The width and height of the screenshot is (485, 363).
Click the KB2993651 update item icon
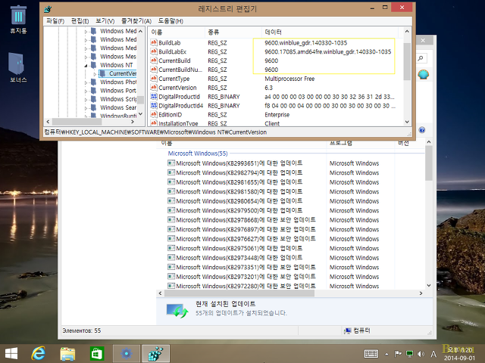pyautogui.click(x=171, y=163)
